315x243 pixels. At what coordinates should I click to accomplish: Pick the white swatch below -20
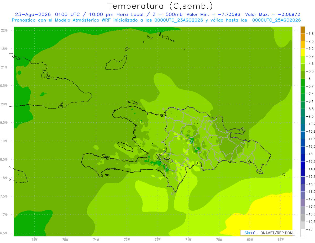pos(303,233)
